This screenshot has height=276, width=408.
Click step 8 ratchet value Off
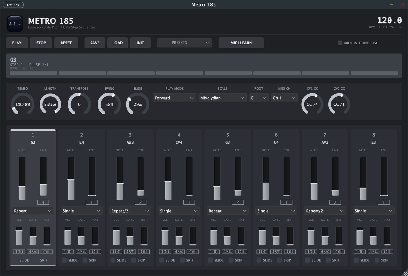click(387, 252)
